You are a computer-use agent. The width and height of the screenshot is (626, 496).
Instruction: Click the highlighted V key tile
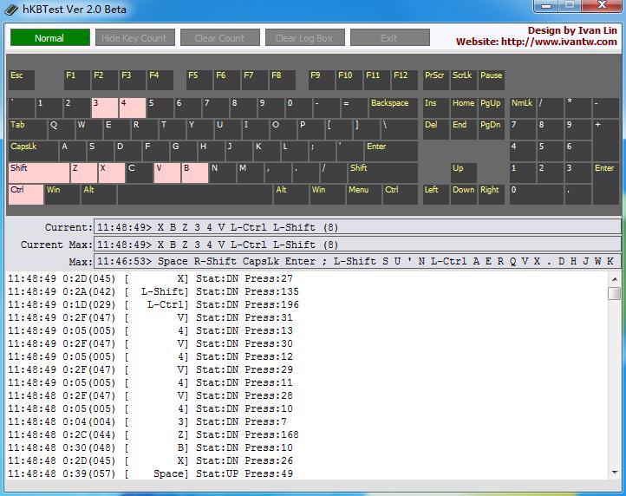coord(167,173)
